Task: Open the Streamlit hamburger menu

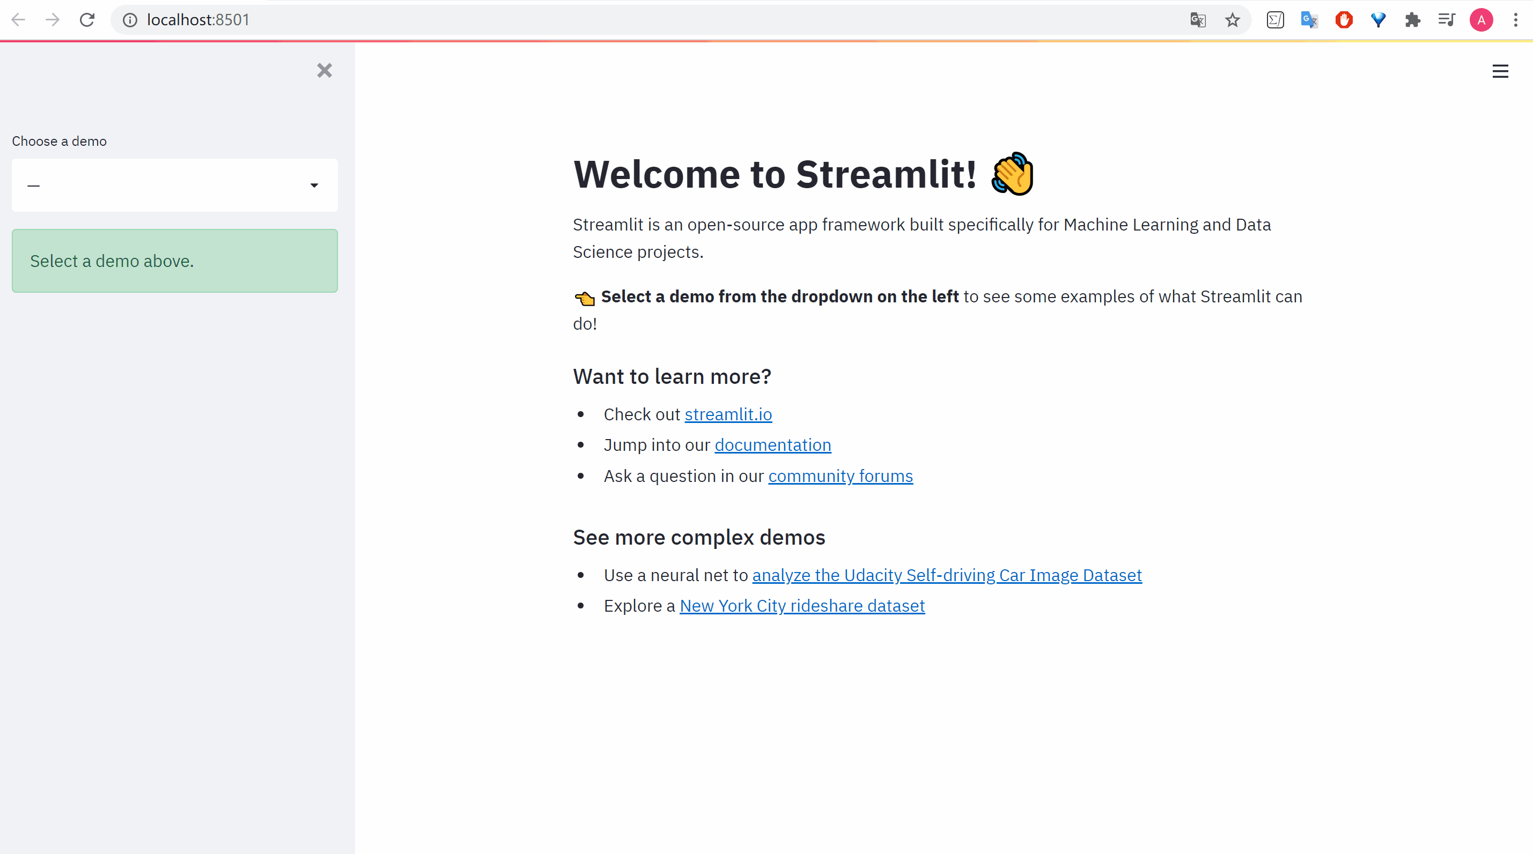Action: [1500, 71]
